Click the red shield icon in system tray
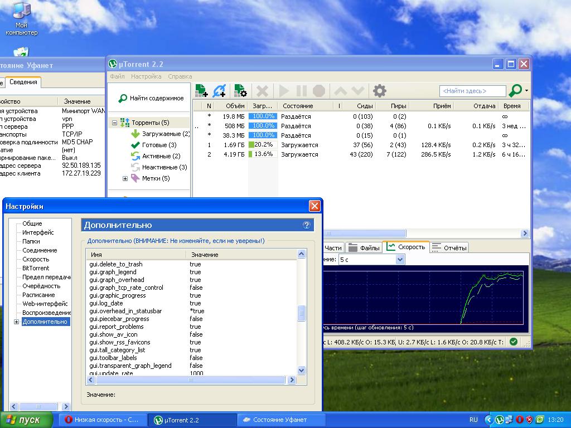 (530, 420)
